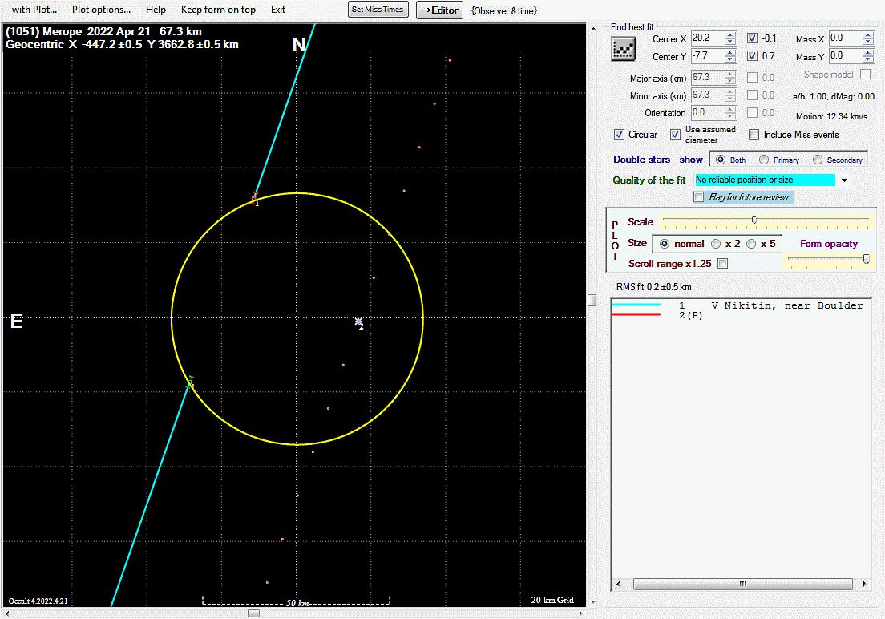
Task: Decrease Center X with down arrow
Action: 730,42
